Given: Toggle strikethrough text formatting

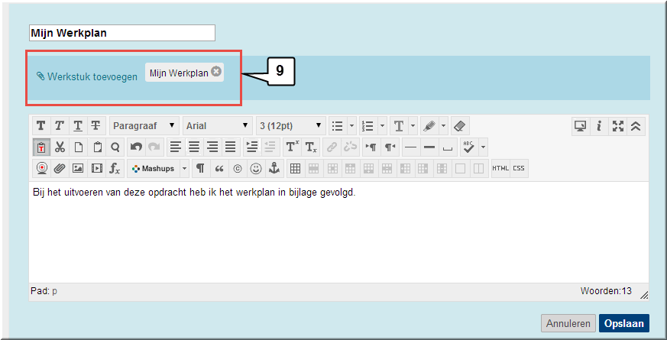Looking at the screenshot, I should point(96,126).
